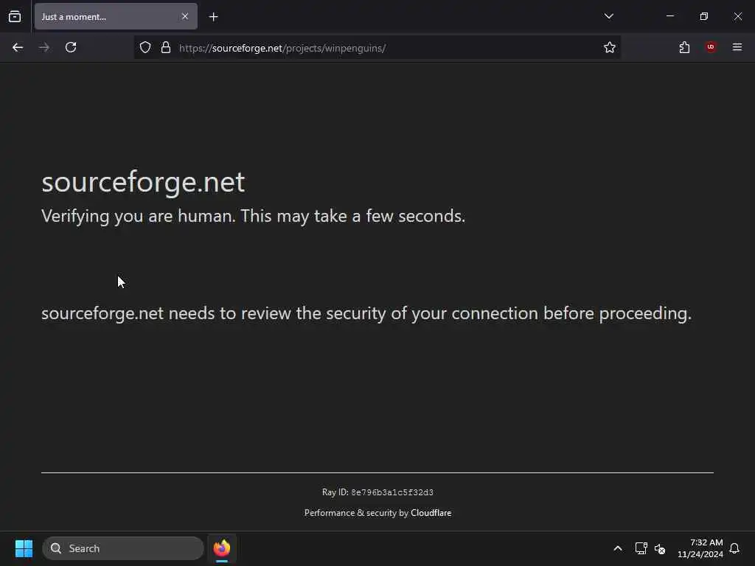
Task: Click the Ray ID value 8e796b3a1c5f32d3
Action: (x=392, y=492)
